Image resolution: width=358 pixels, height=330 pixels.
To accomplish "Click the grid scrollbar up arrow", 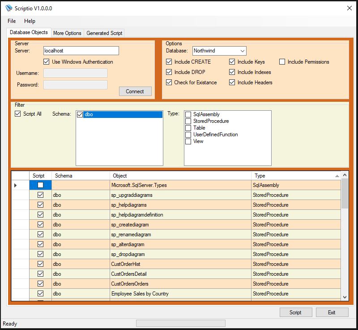I will pyautogui.click(x=345, y=175).
